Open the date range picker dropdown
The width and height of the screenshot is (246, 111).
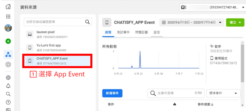point(192,22)
